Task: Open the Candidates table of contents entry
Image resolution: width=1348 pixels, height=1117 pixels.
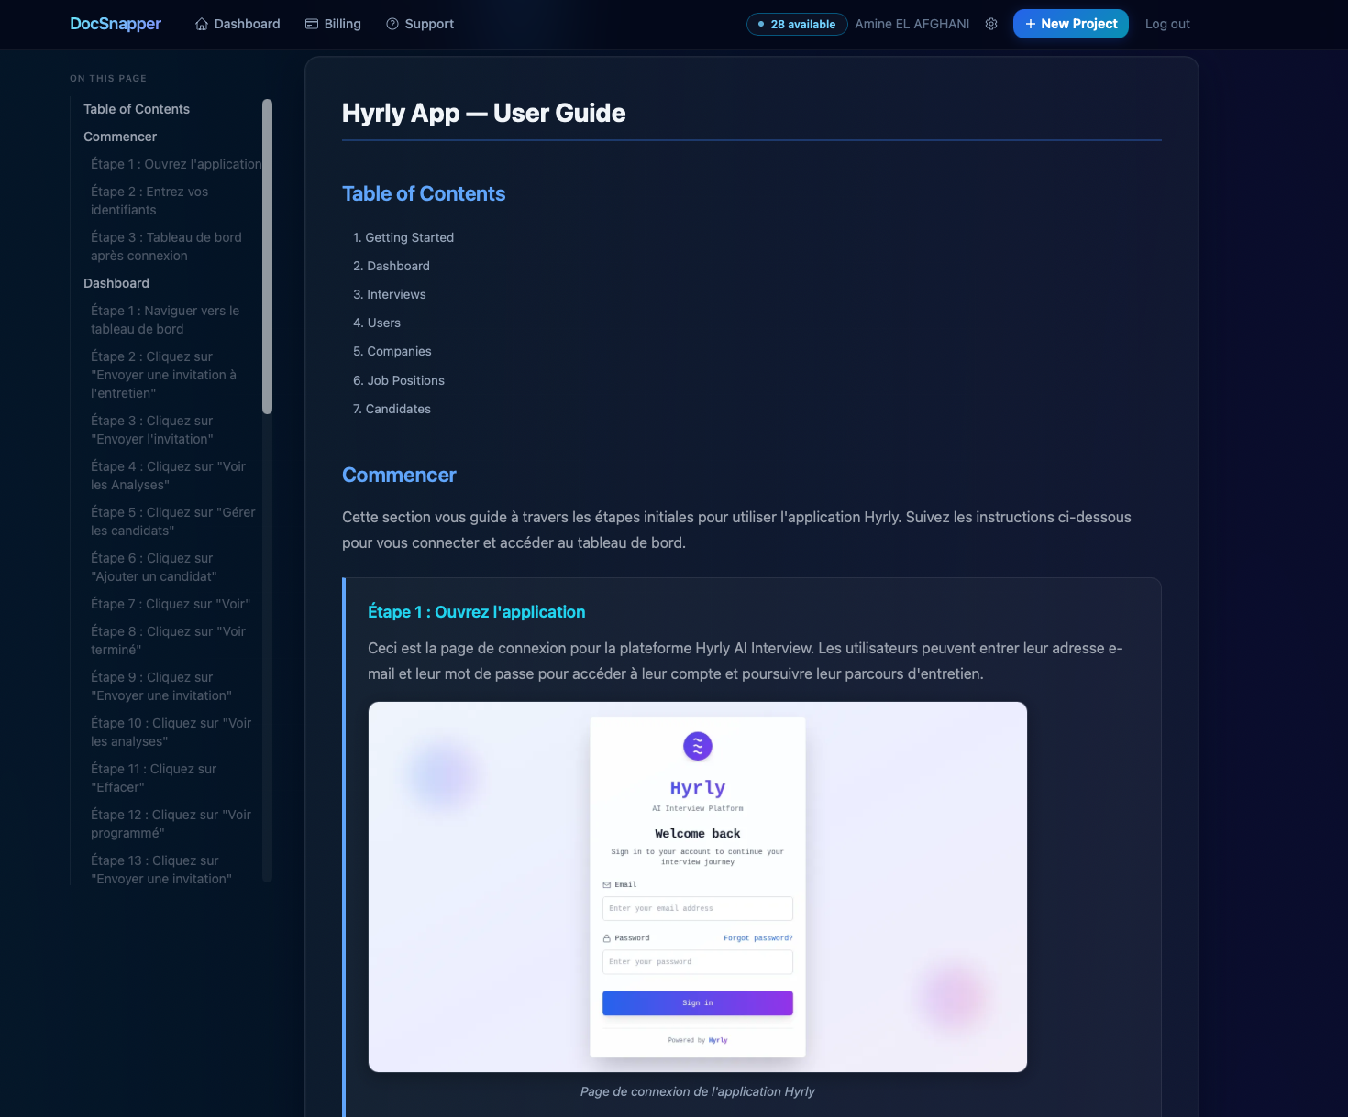Action: (x=398, y=409)
